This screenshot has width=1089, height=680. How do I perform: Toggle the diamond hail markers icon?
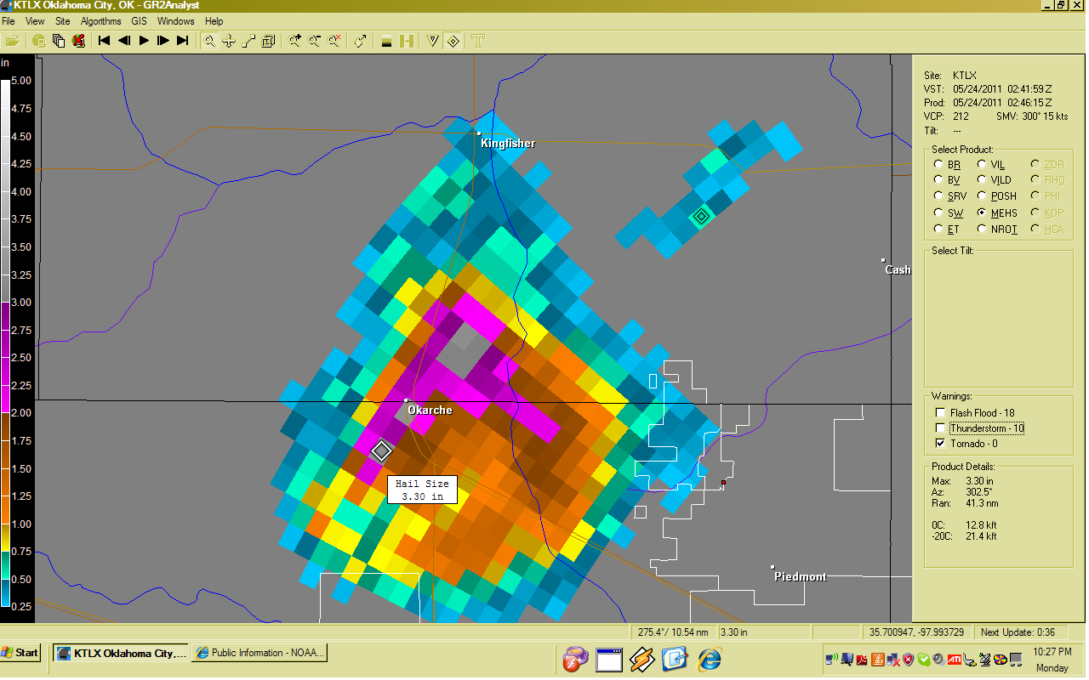tap(453, 40)
